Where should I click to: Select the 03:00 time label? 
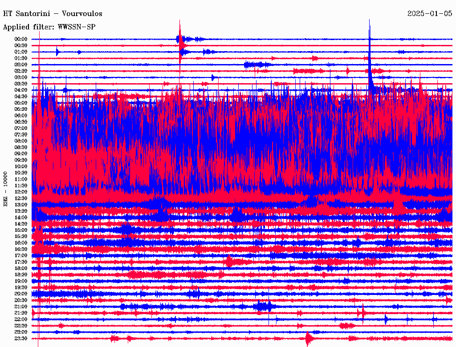tap(21, 77)
